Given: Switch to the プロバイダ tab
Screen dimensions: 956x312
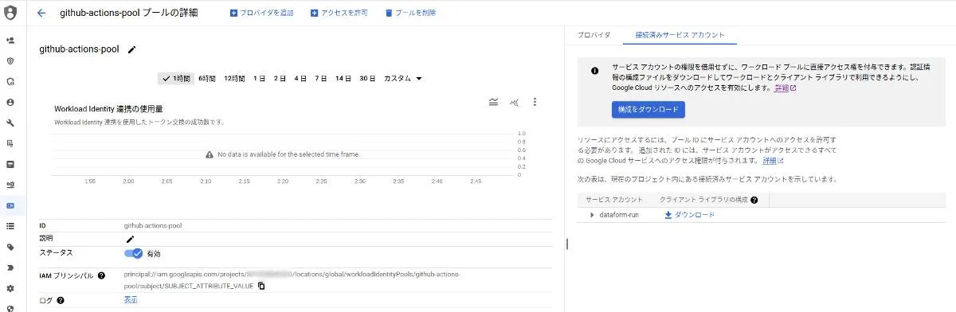Looking at the screenshot, I should (x=594, y=35).
